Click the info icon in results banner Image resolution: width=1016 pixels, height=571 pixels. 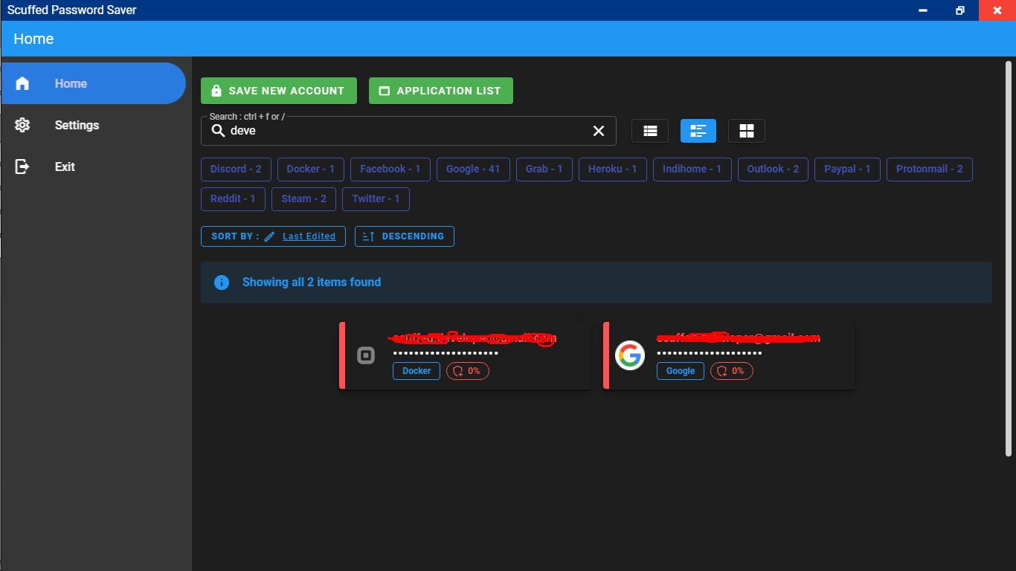[x=222, y=283]
